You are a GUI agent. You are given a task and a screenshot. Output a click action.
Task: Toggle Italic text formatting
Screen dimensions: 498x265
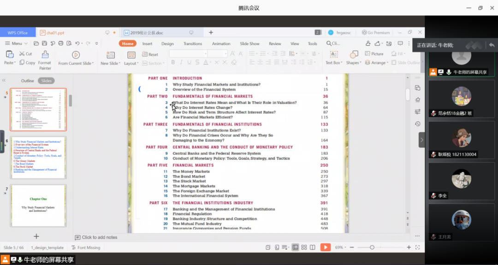tap(181, 63)
